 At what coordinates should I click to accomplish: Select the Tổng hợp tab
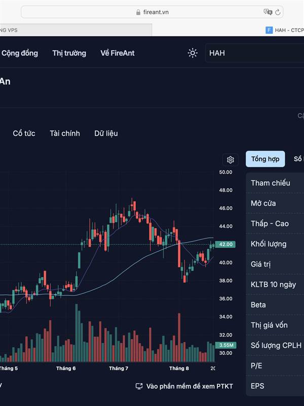point(265,159)
